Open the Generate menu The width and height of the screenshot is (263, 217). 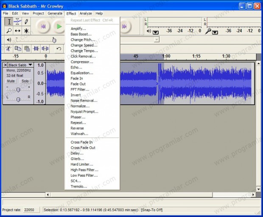(55, 14)
